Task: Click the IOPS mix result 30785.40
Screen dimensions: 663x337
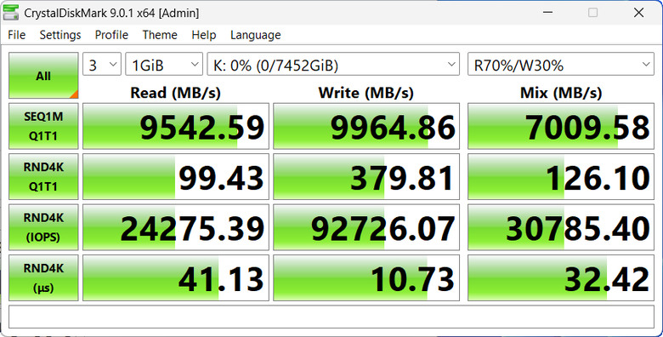Action: point(561,227)
